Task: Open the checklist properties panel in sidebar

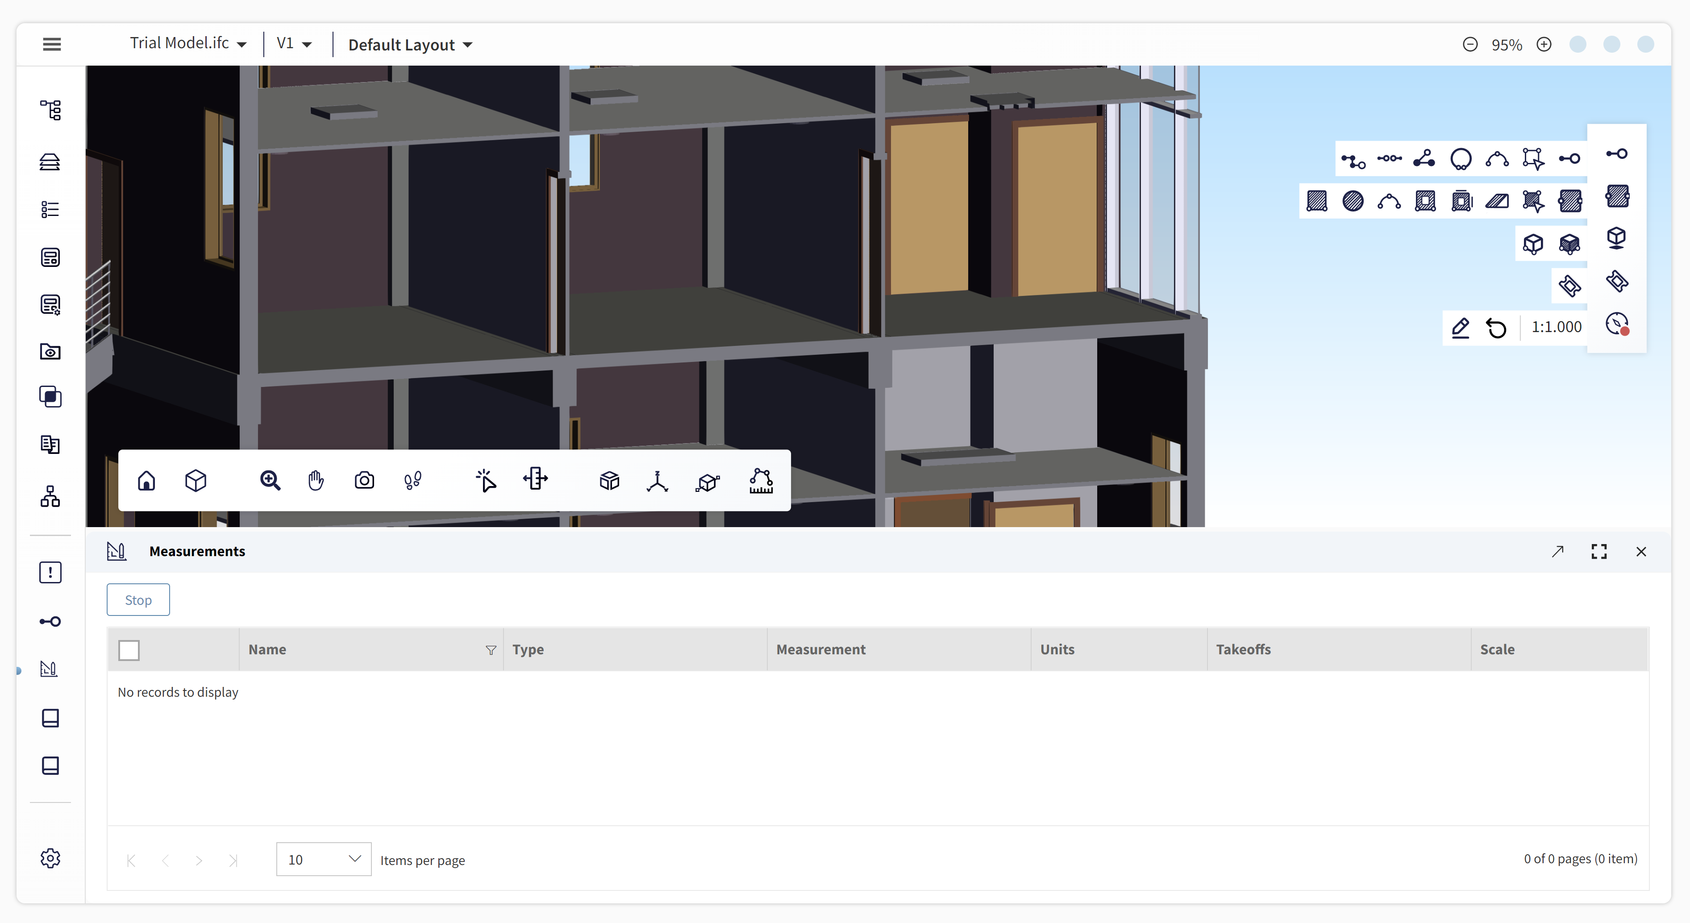Action: (50, 209)
